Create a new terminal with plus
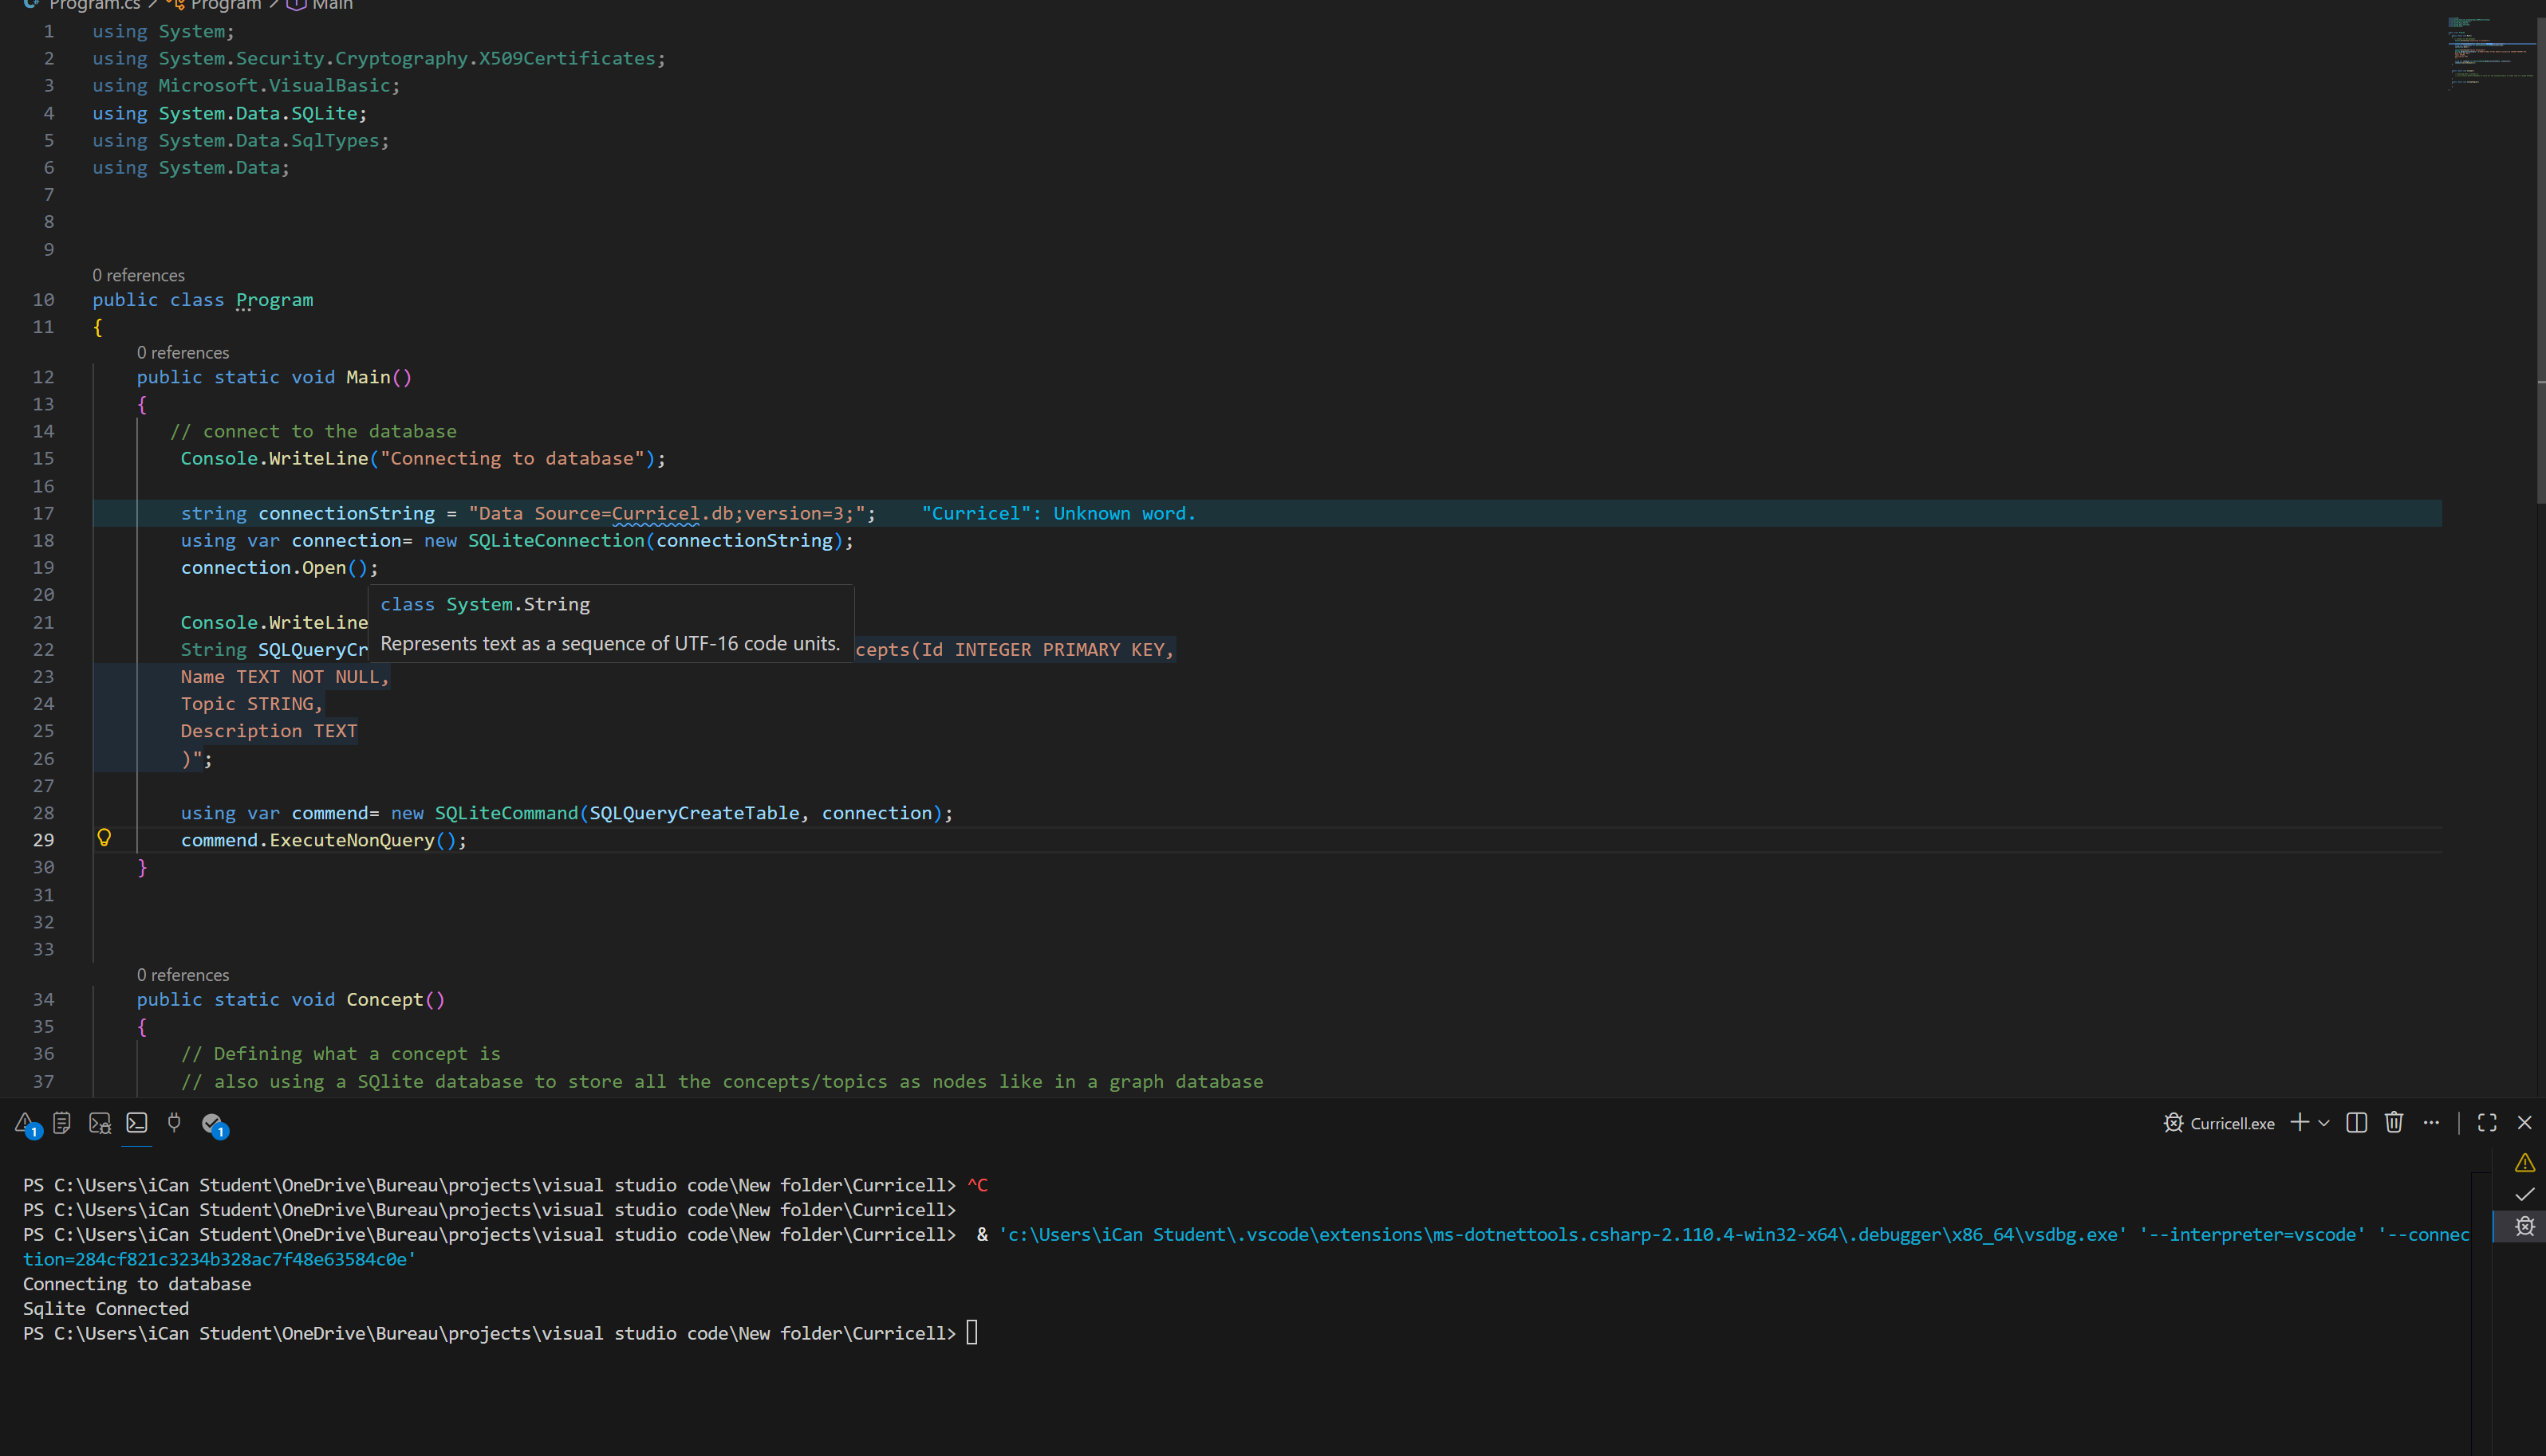 [x=2300, y=1123]
